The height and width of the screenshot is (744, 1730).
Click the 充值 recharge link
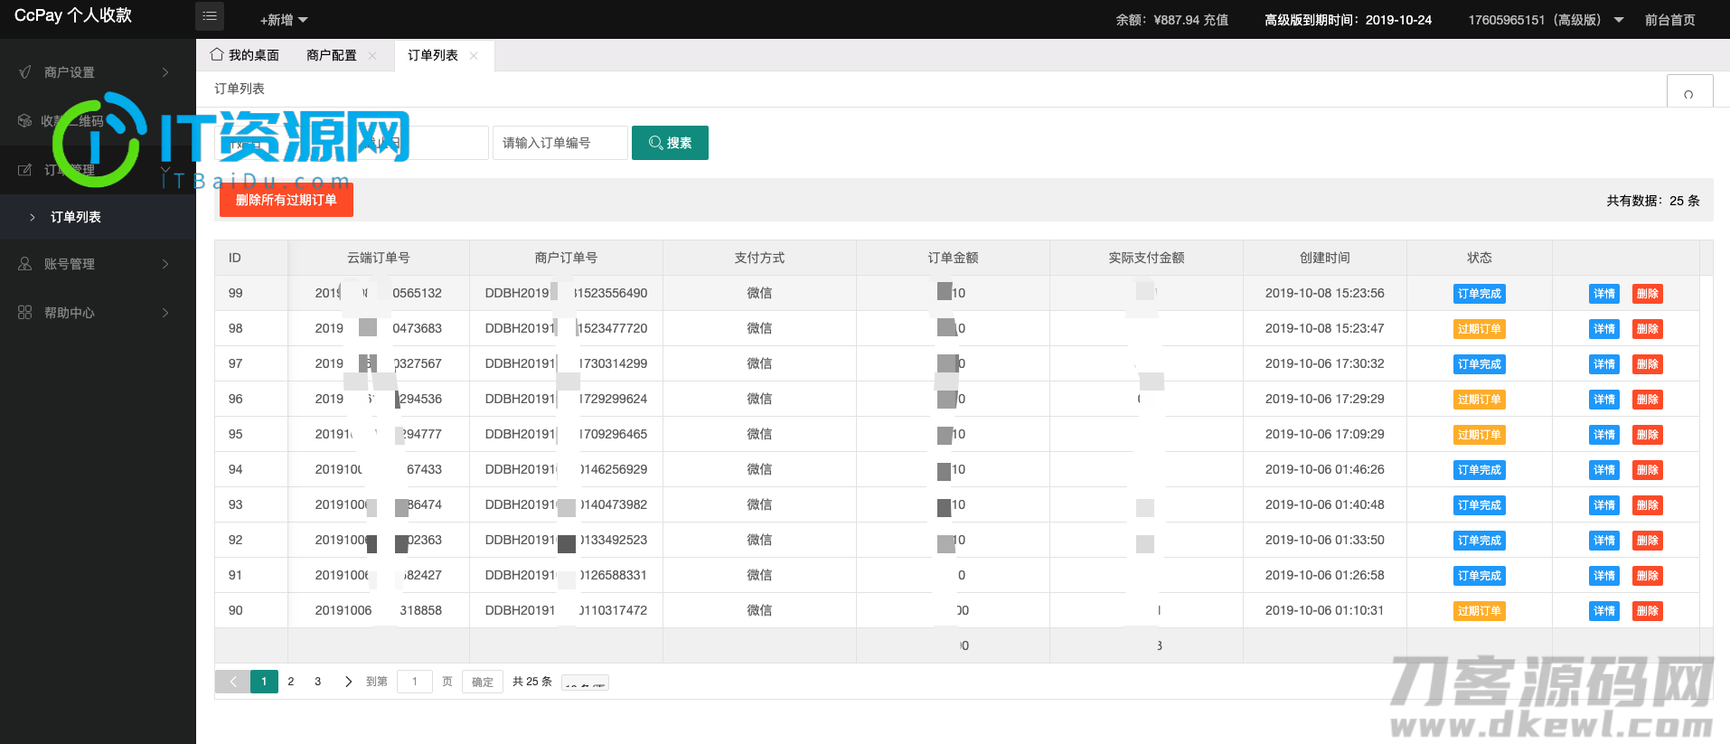(1216, 20)
